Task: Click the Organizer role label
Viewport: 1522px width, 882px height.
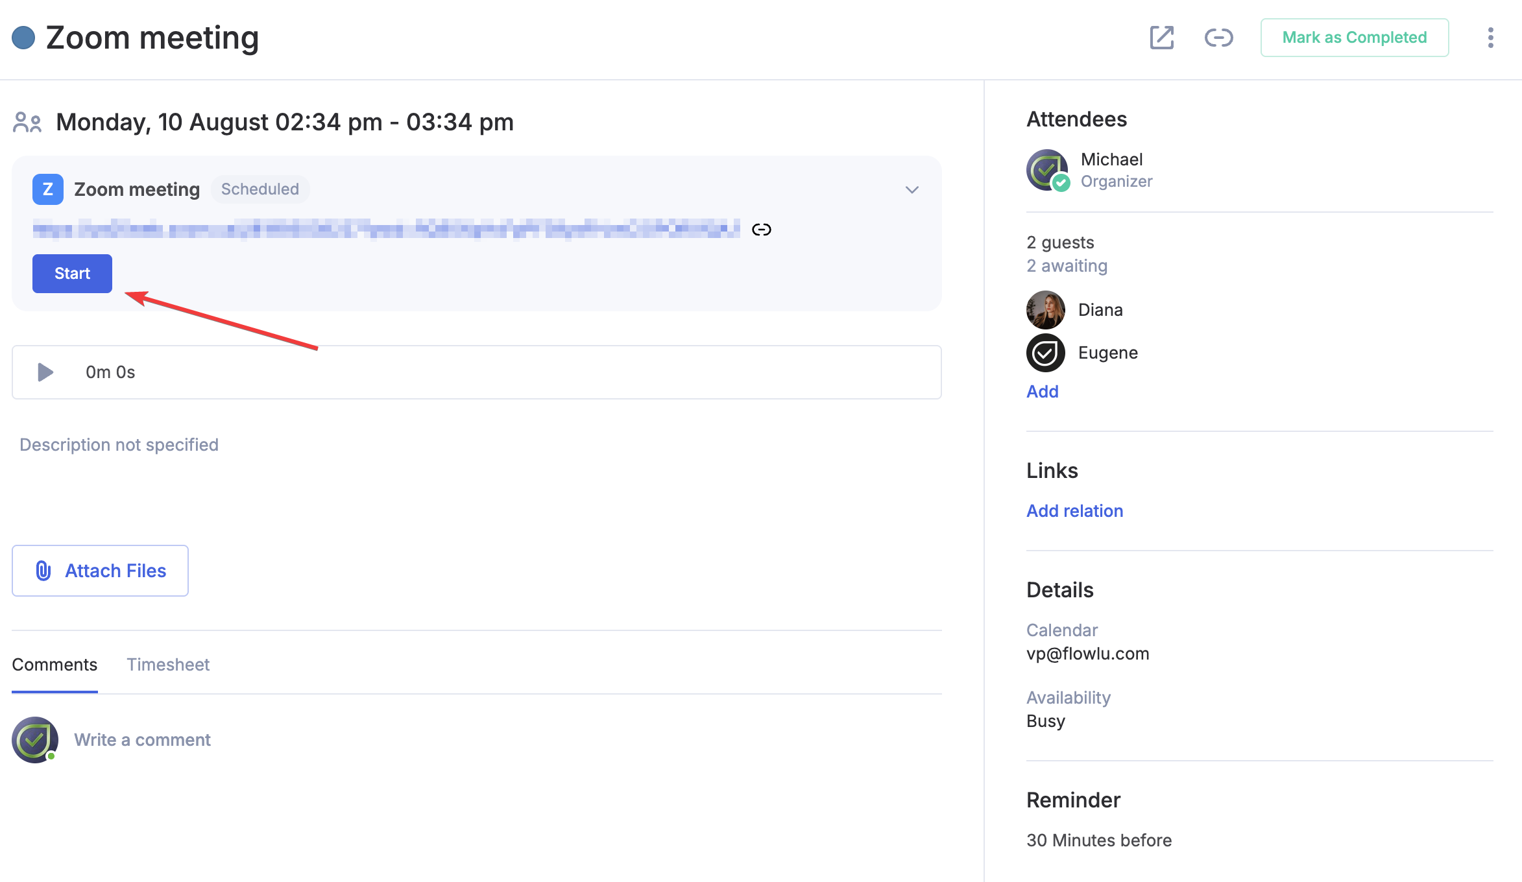Action: (x=1117, y=182)
